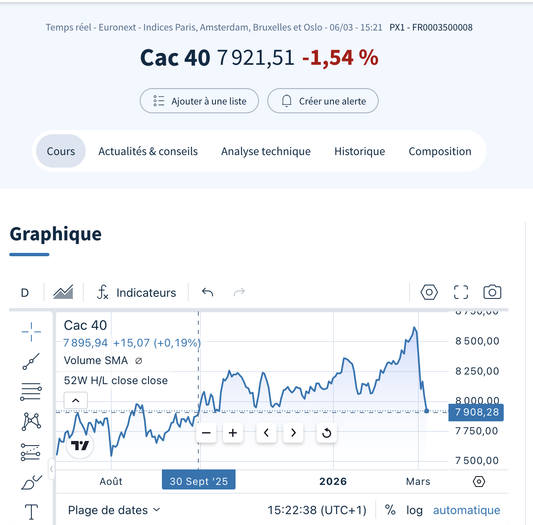
Task: Take a chart snapshot with camera icon
Action: click(492, 292)
